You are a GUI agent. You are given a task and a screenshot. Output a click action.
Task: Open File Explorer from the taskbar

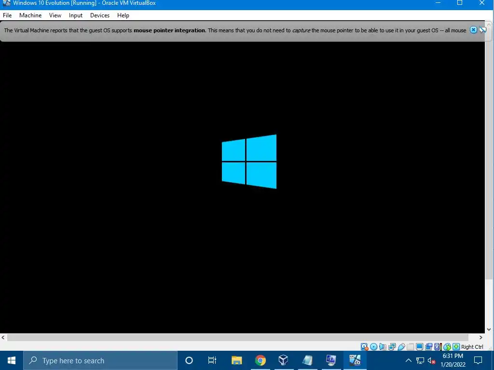(x=236, y=360)
